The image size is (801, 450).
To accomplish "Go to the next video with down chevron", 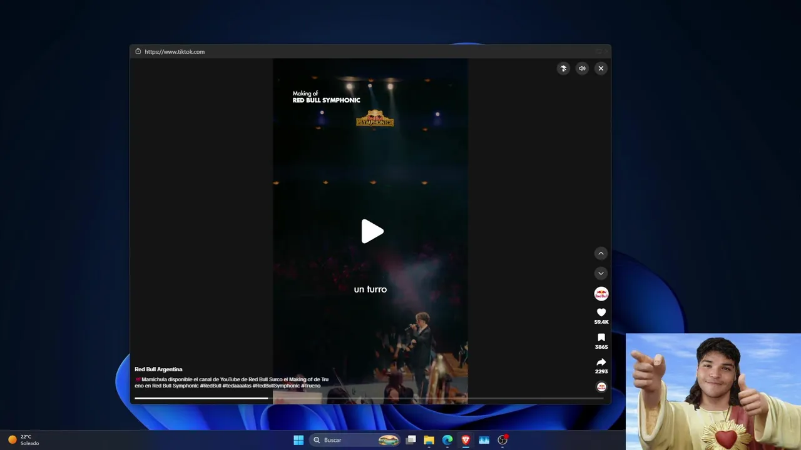I will 601,273.
